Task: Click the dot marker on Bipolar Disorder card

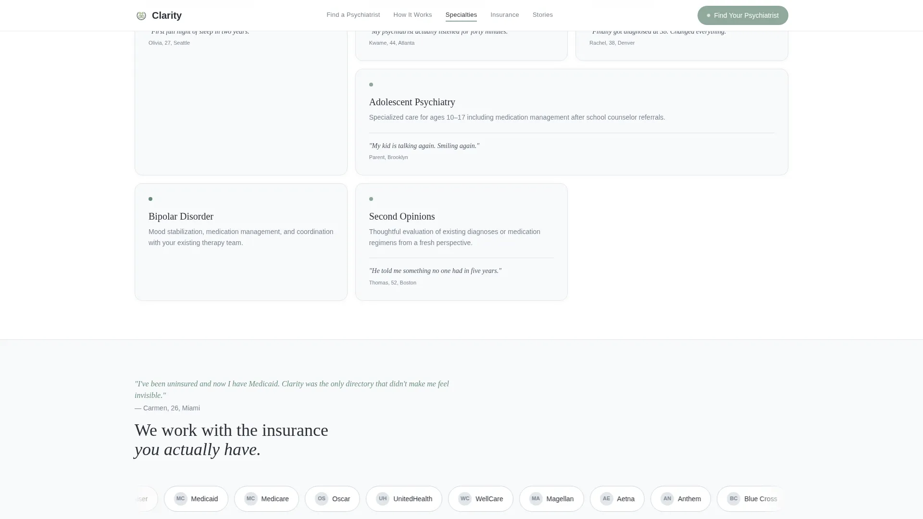Action: [150, 199]
